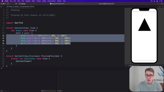Click the quick look eye icon in debug bar
The image size is (164, 92).
pos(6,91)
